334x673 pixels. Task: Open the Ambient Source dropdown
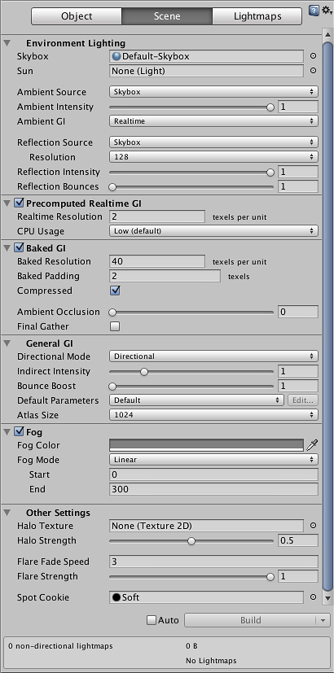213,92
